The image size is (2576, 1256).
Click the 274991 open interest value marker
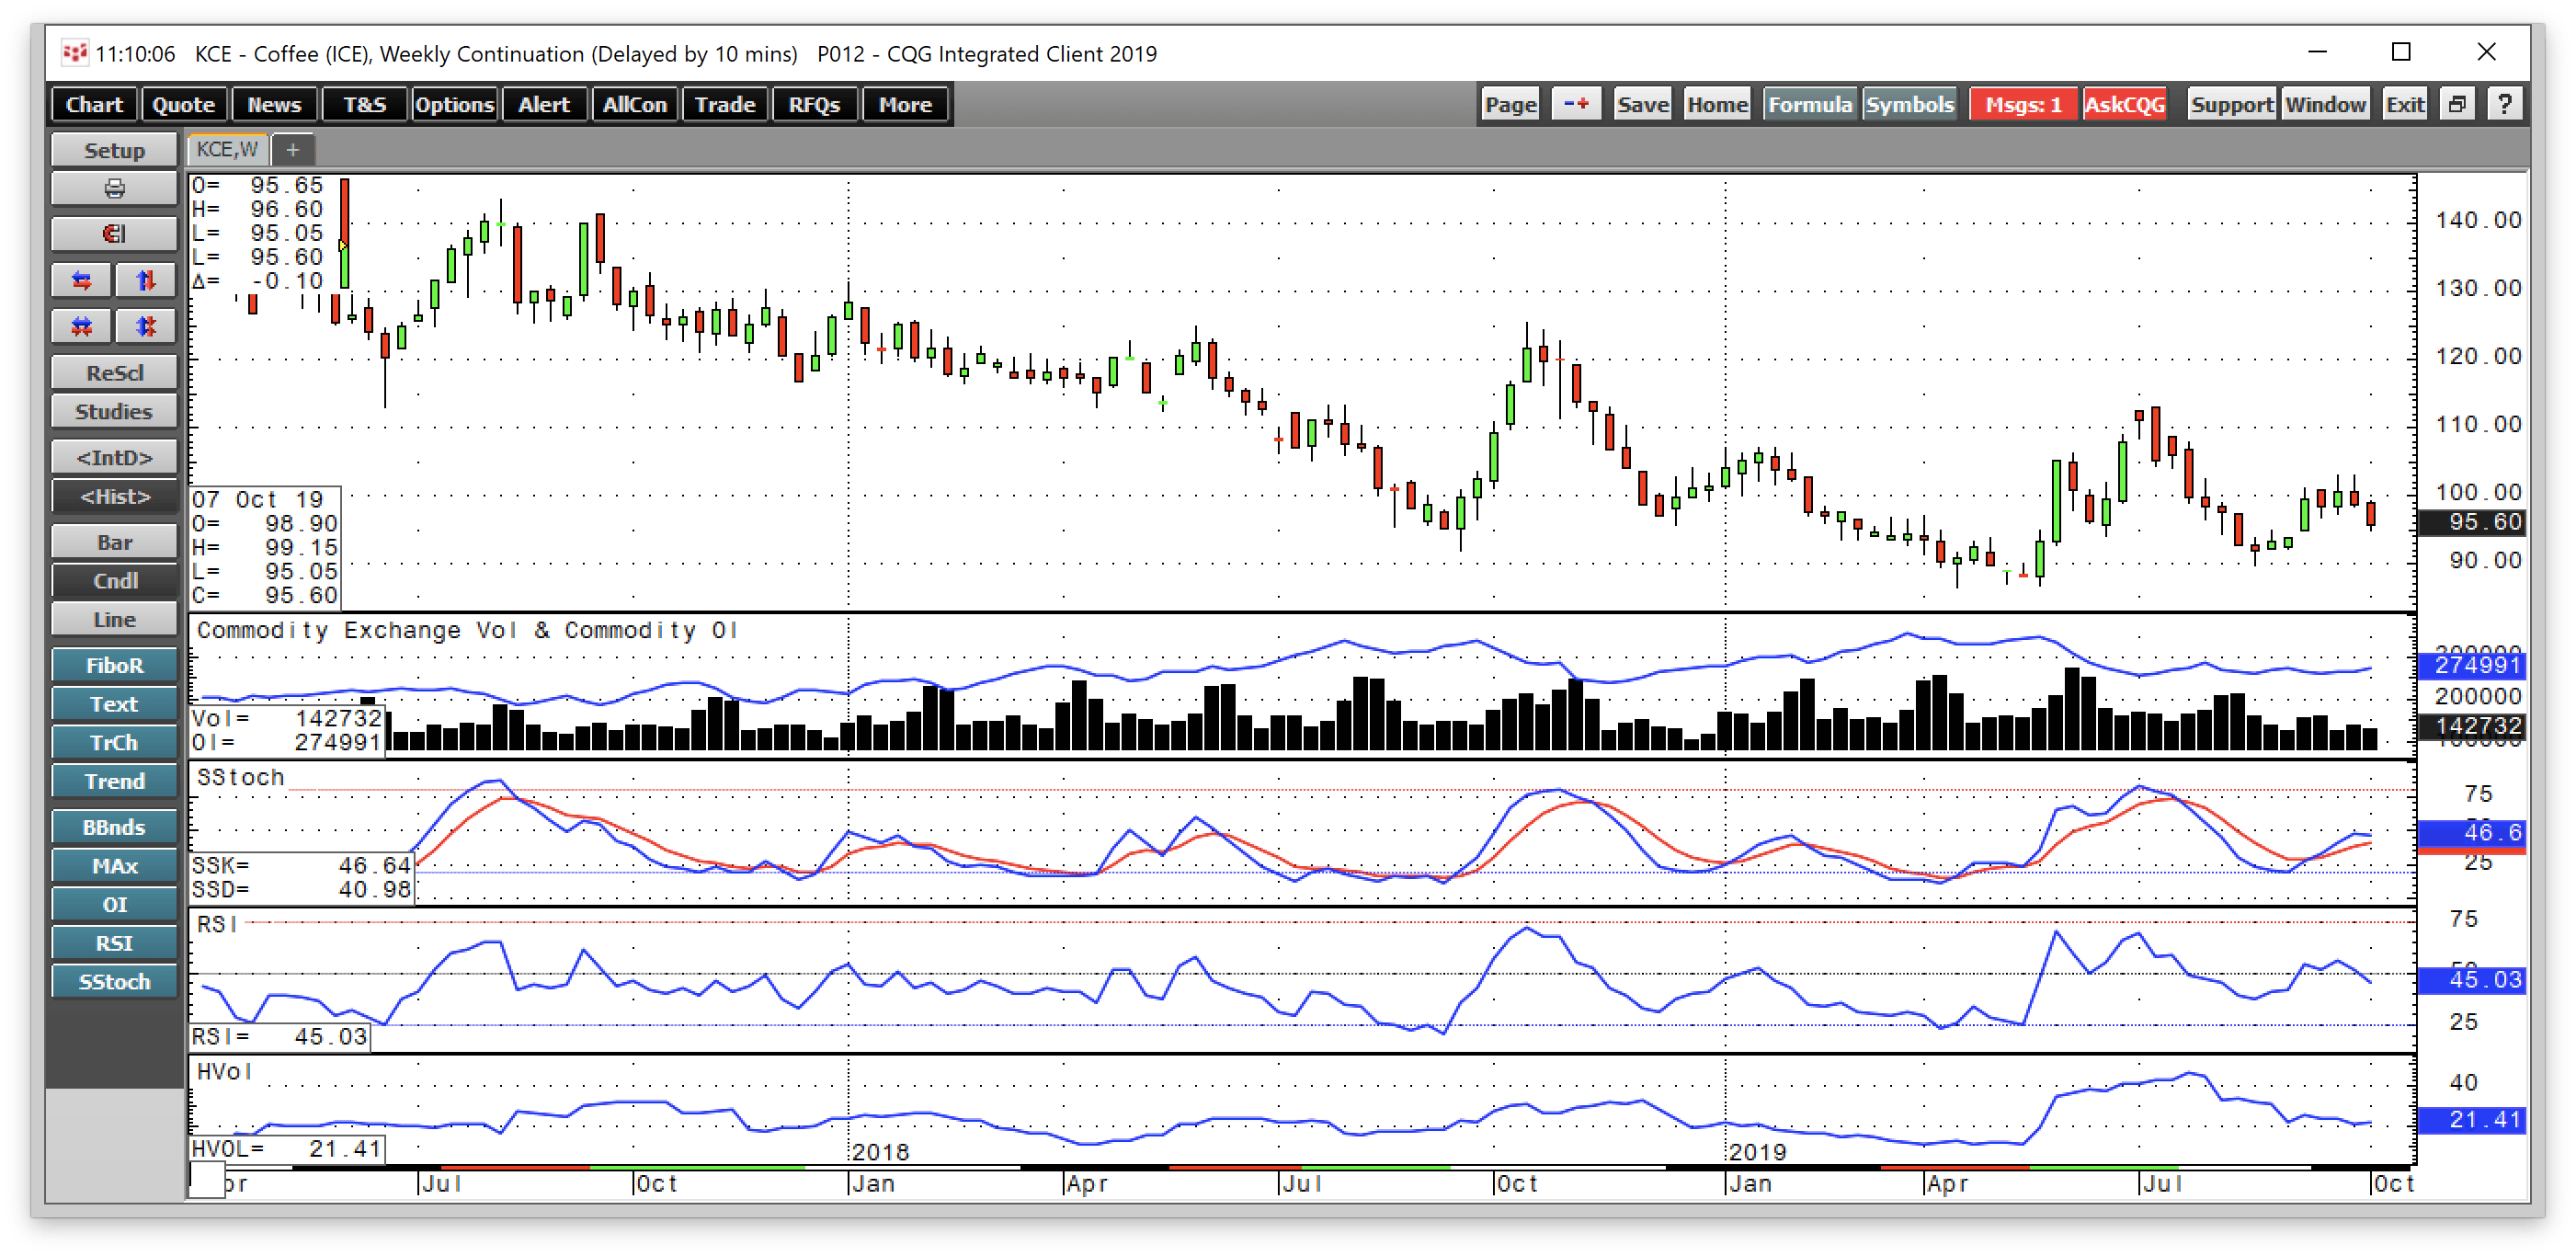pyautogui.click(x=2473, y=665)
